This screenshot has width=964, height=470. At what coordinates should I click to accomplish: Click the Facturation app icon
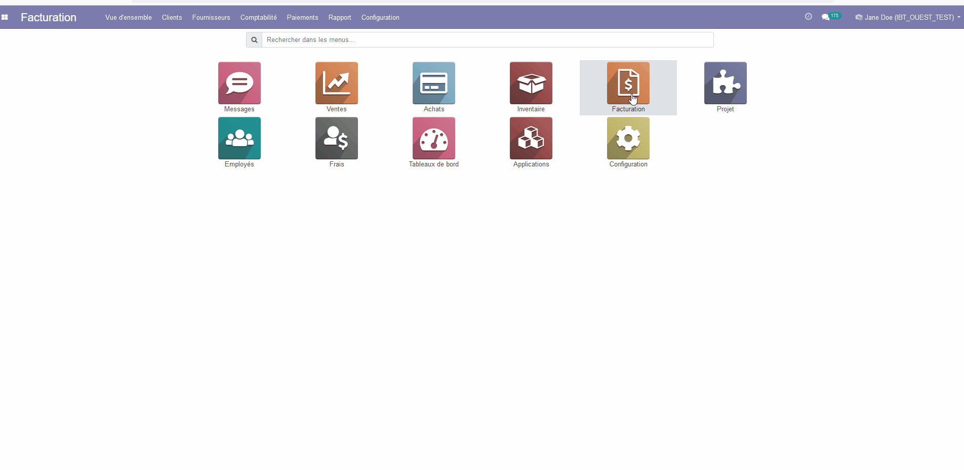628,83
